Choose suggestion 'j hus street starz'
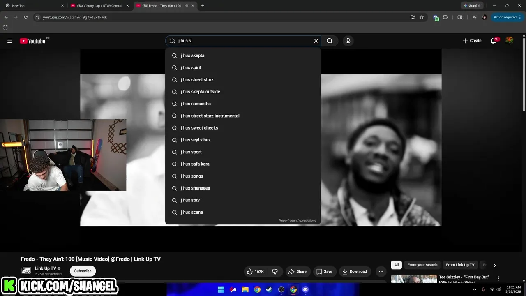The height and width of the screenshot is (296, 526). pos(243,80)
